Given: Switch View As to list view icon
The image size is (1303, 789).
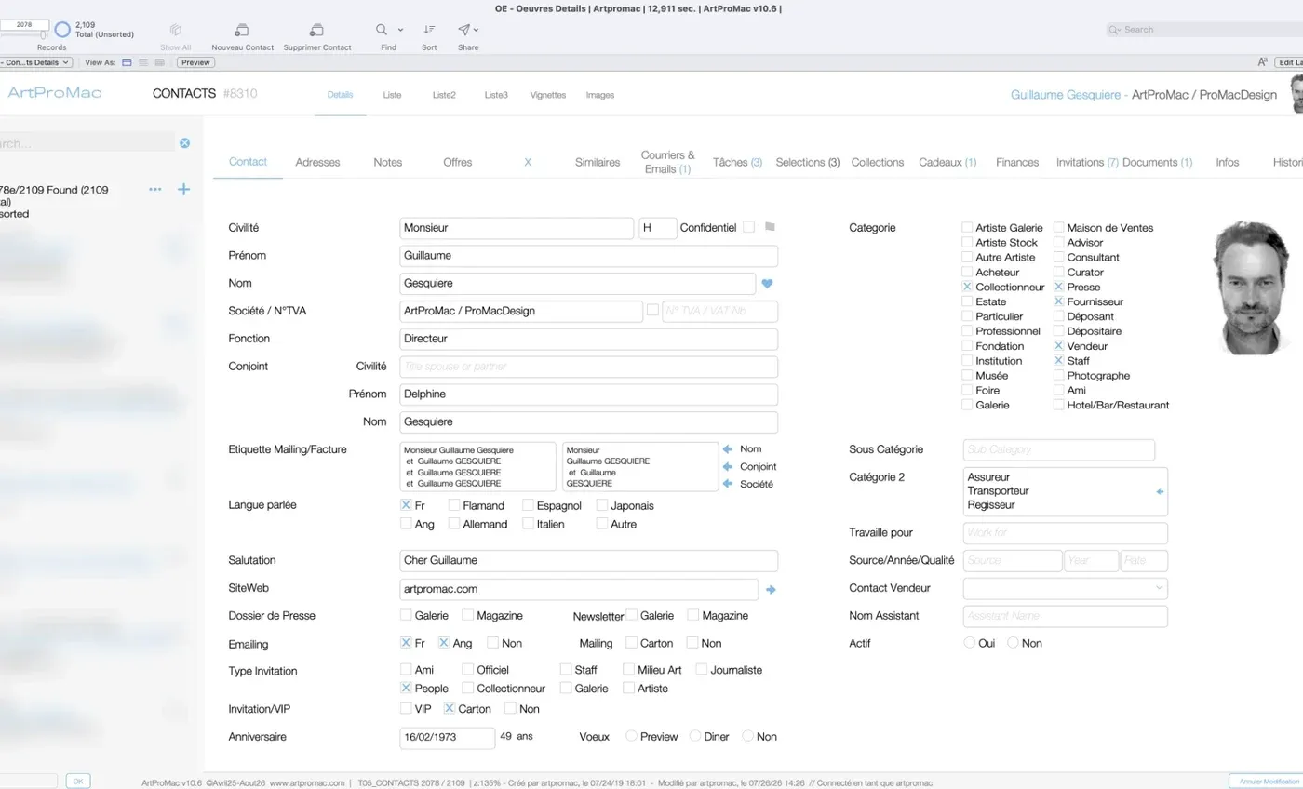Looking at the screenshot, I should click(143, 62).
